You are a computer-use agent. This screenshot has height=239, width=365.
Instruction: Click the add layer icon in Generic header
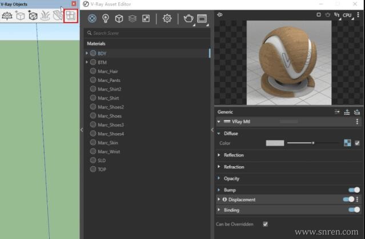pos(347,112)
